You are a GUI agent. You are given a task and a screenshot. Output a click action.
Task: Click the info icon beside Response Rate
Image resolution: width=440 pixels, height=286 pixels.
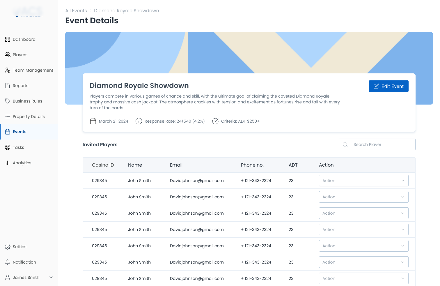[x=139, y=121]
